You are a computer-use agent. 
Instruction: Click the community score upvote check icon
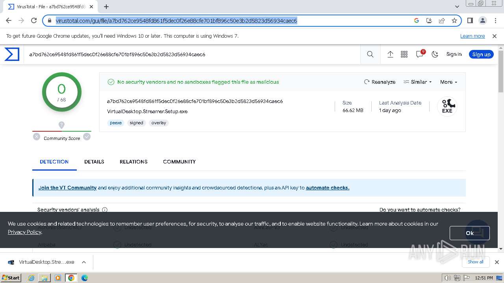click(x=87, y=136)
